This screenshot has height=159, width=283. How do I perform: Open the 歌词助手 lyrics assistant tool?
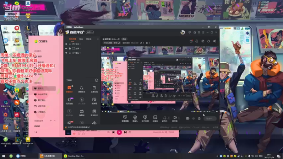coord(94,113)
